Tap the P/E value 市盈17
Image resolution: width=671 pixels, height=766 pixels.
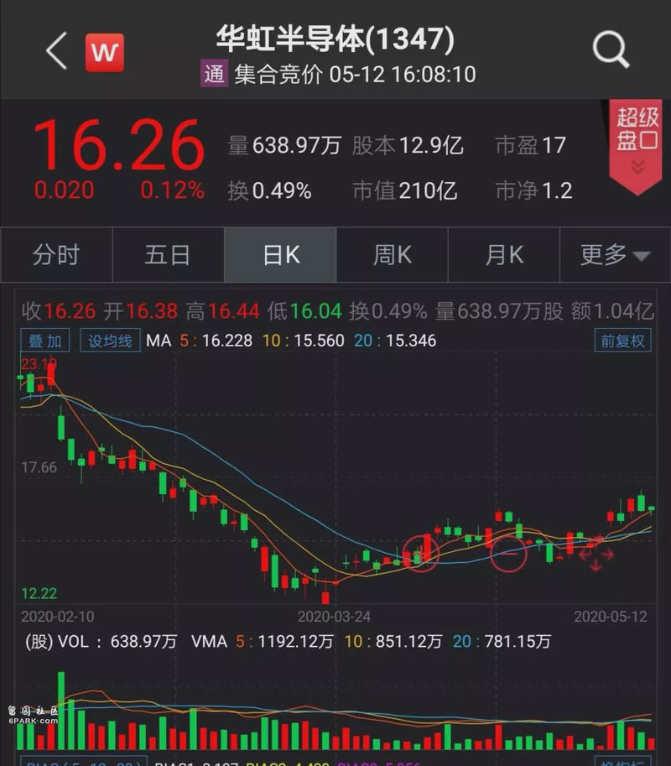pyautogui.click(x=531, y=146)
